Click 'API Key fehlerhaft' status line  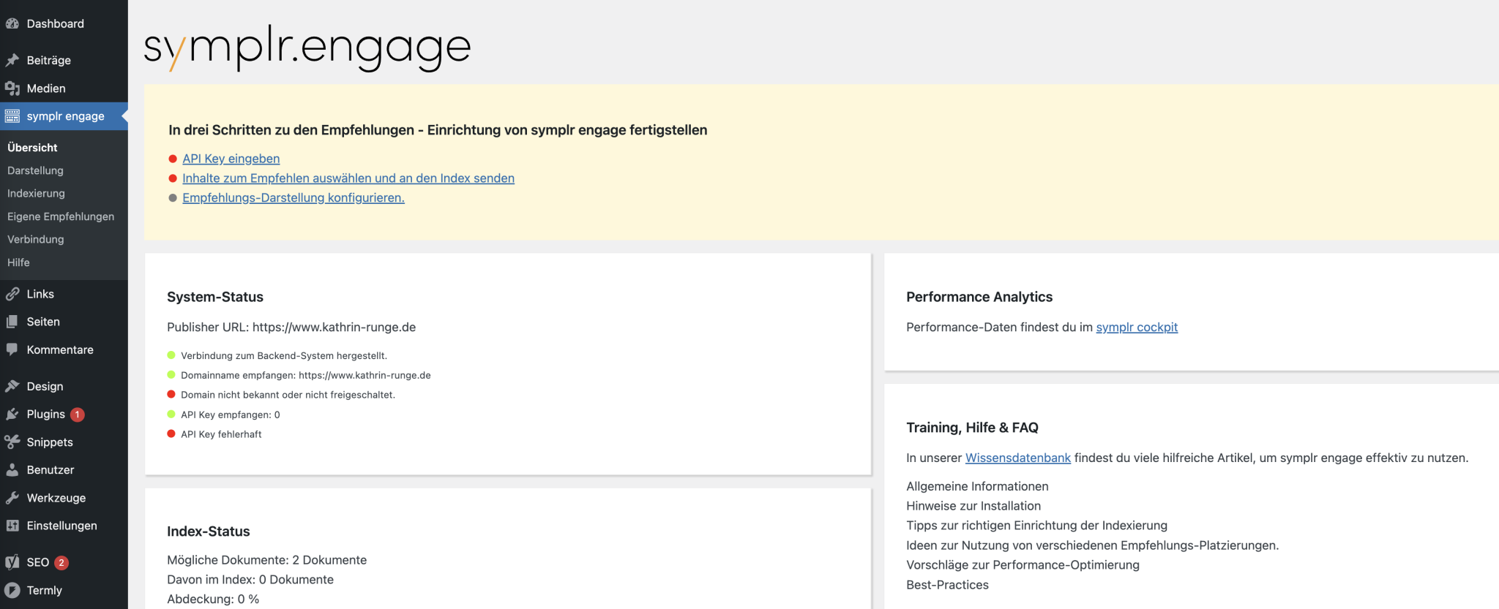[221, 434]
